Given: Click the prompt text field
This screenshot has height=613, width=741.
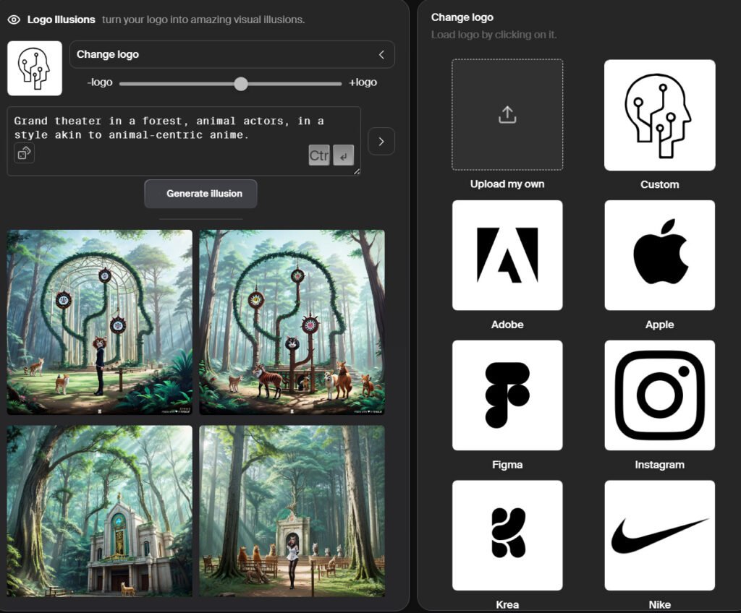Looking at the screenshot, I should pyautogui.click(x=184, y=141).
